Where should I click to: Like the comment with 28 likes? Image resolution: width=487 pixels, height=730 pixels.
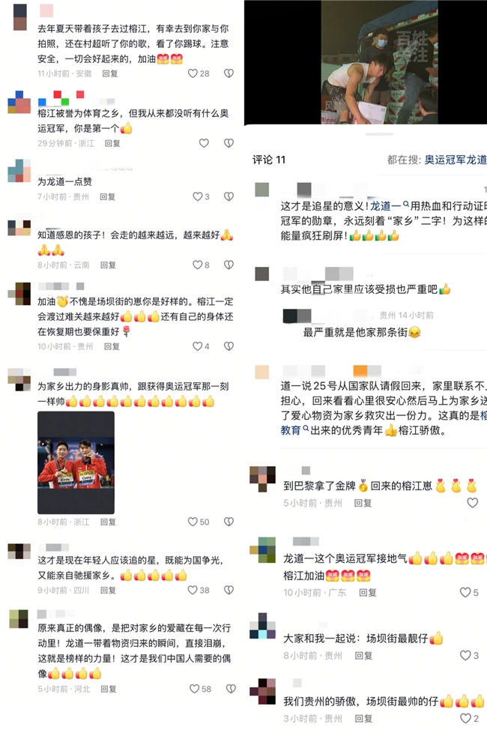click(193, 73)
